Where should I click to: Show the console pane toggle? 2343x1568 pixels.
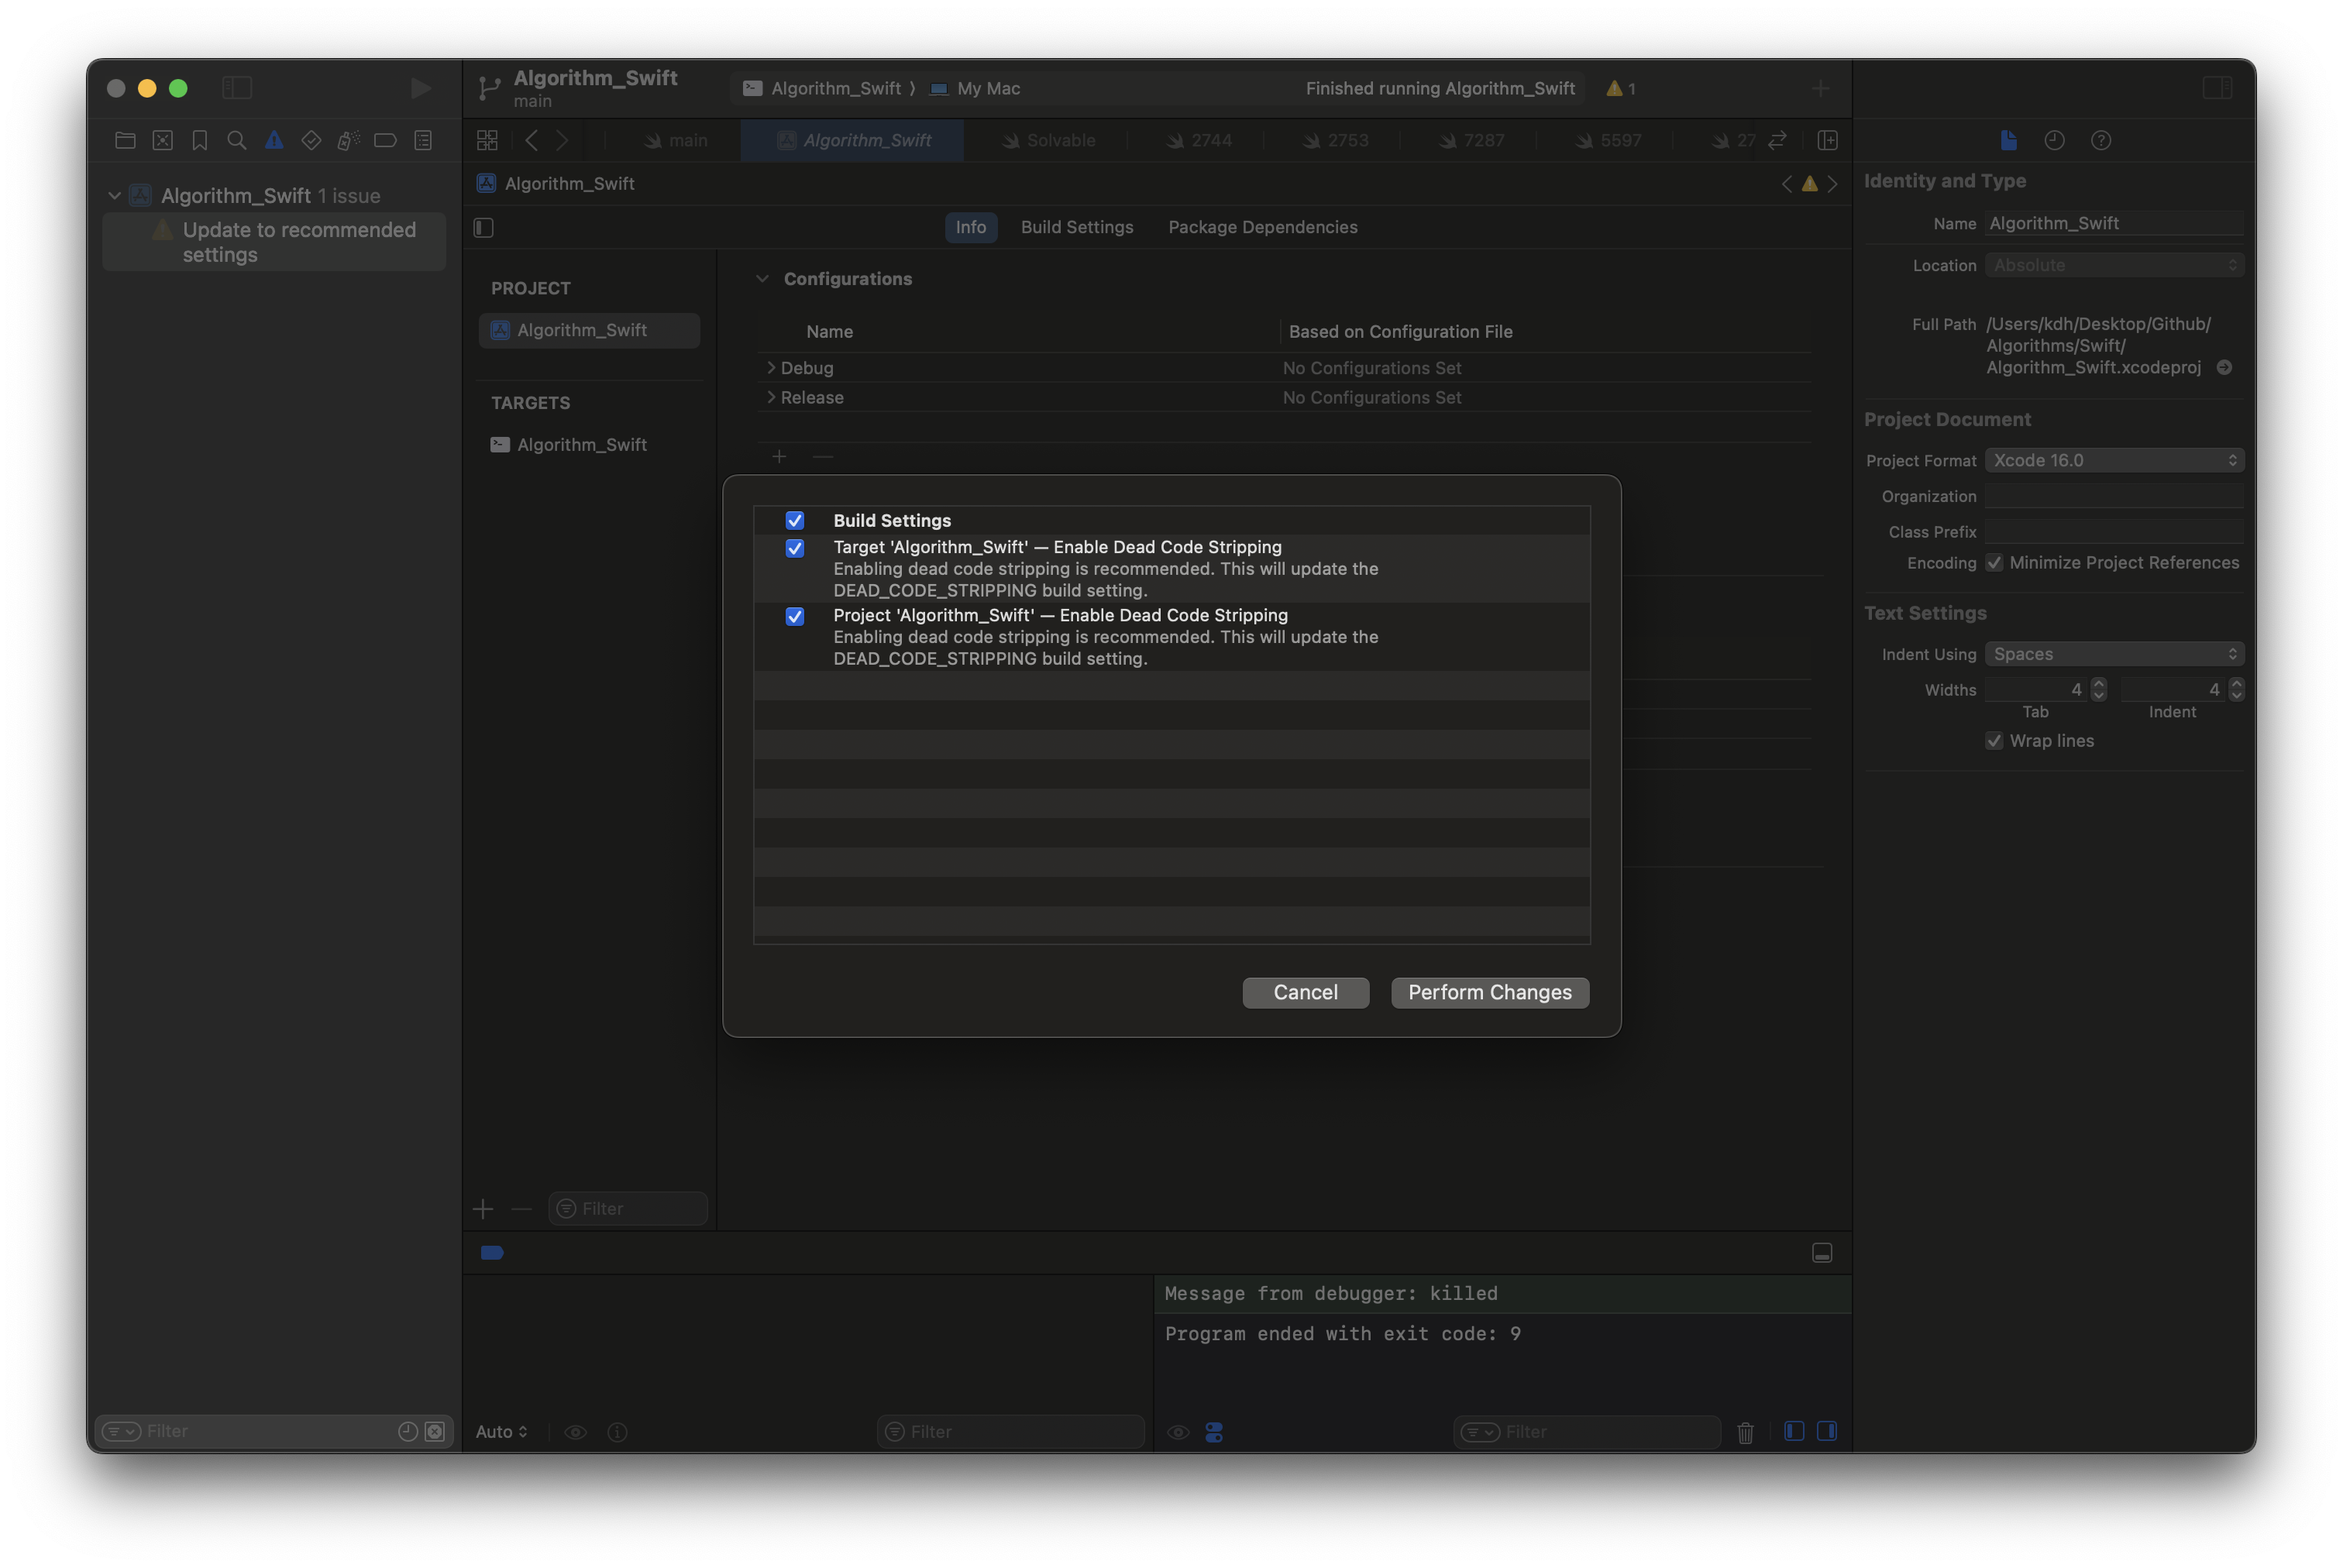coord(1827,1431)
